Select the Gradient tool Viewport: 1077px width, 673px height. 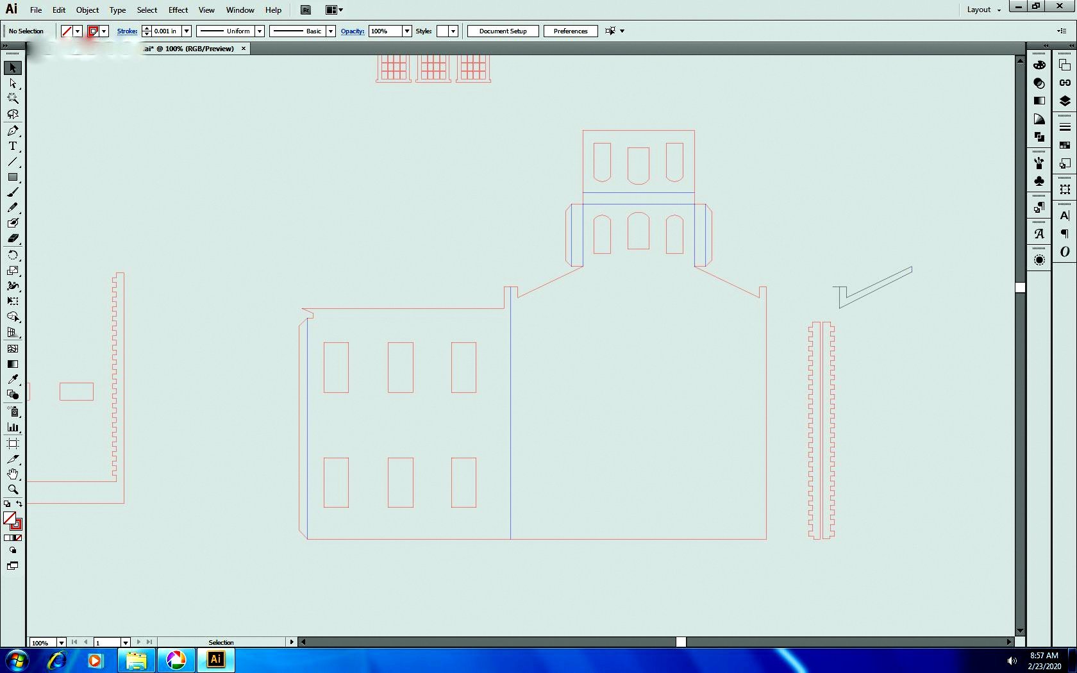click(x=13, y=364)
